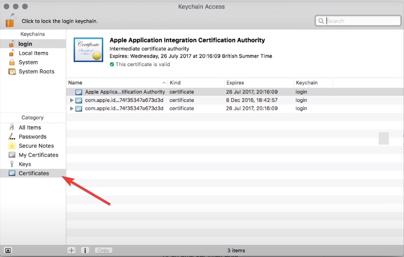This screenshot has height=257, width=404.
Task: Show the Certificates category
Action: 33,173
